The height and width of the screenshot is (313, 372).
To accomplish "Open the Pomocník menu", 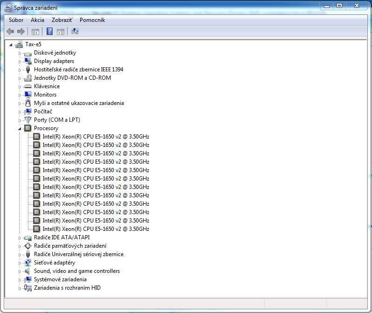I will click(92, 20).
